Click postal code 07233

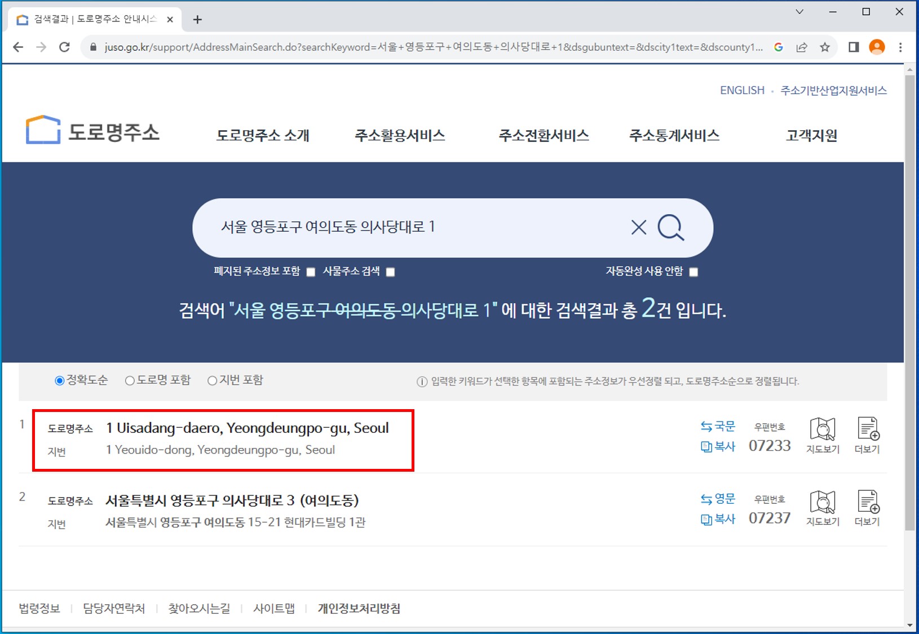coord(770,446)
